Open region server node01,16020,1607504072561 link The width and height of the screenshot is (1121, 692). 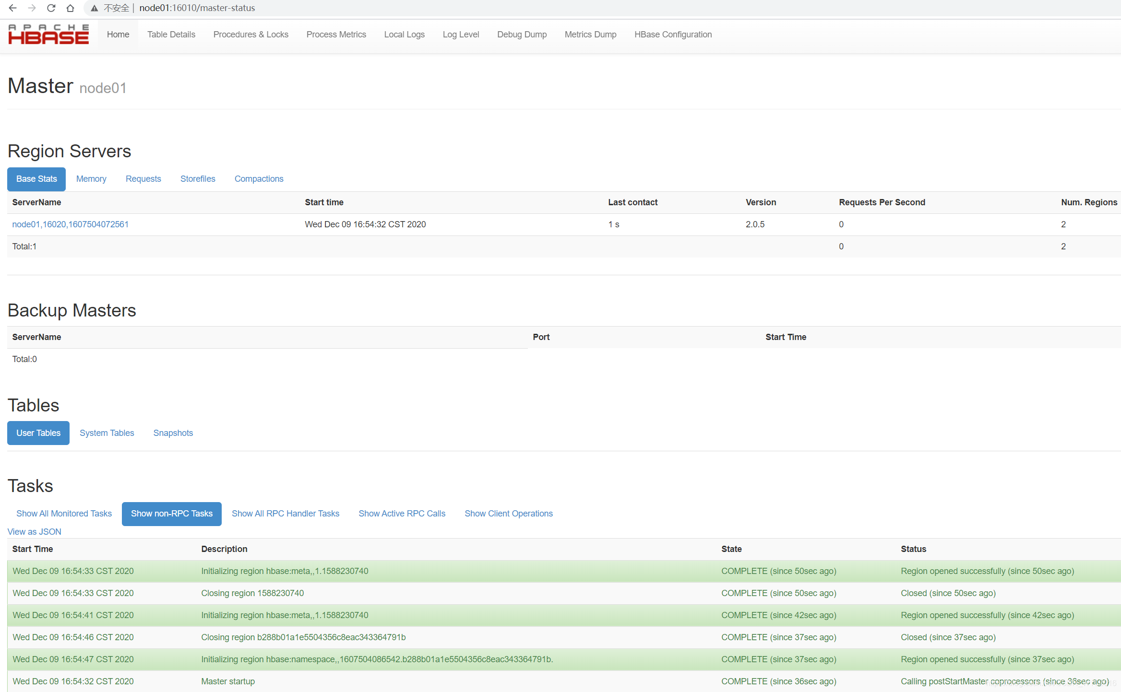(x=71, y=224)
